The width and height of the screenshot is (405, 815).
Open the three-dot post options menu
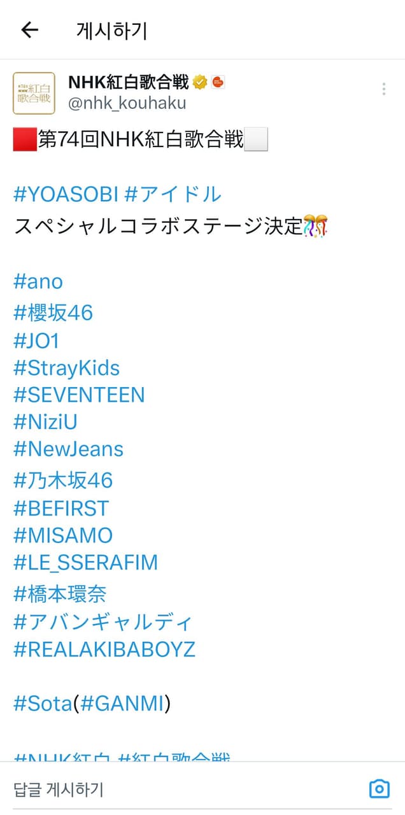pyautogui.click(x=383, y=89)
